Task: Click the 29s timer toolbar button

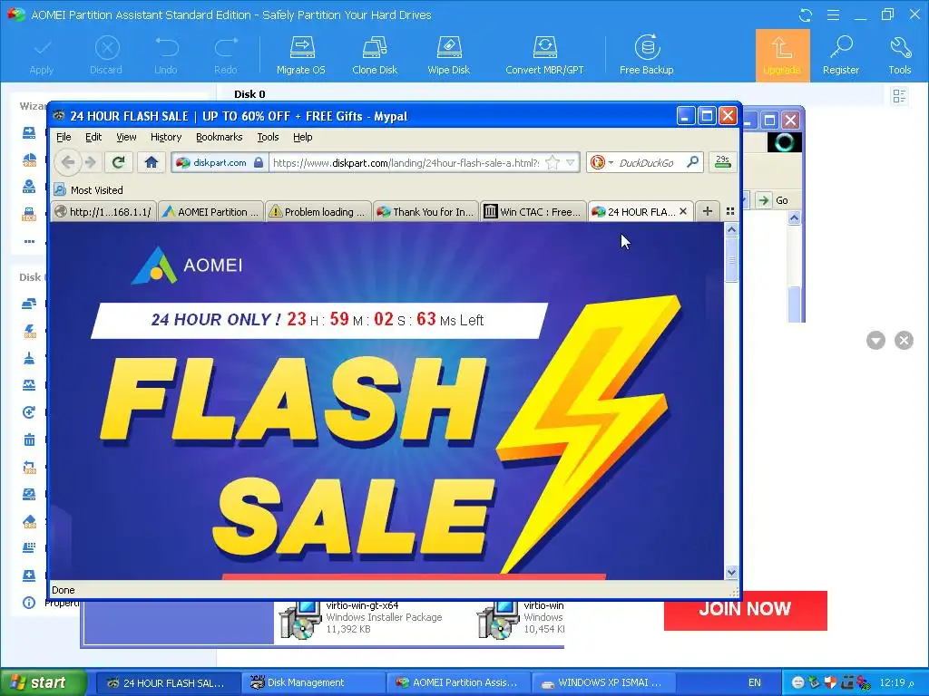Action: (722, 162)
